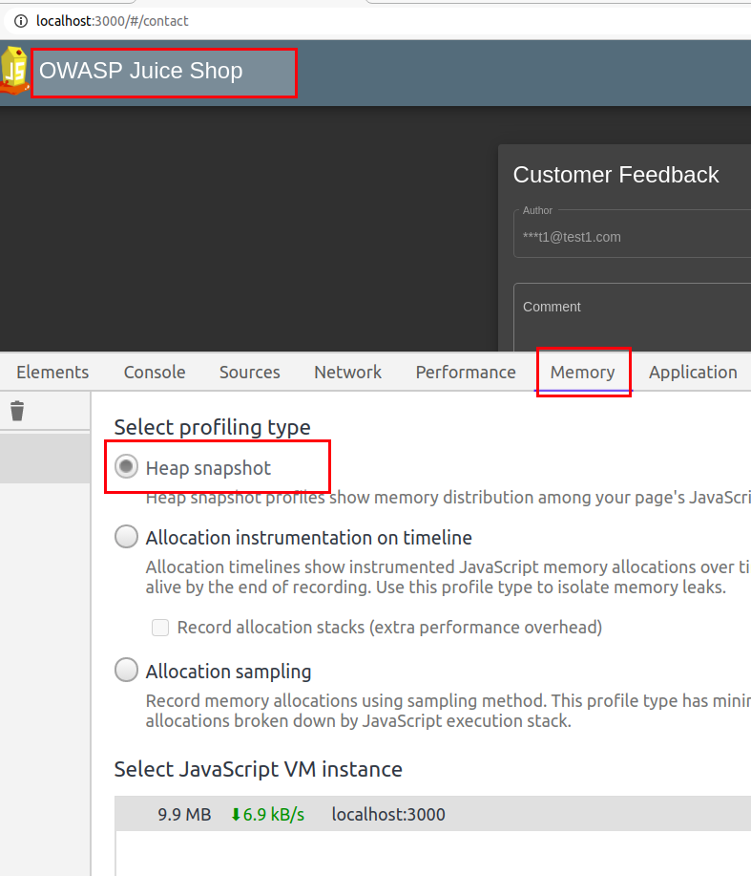The height and width of the screenshot is (876, 751).
Task: Click the Memory tab
Action: [x=582, y=372]
